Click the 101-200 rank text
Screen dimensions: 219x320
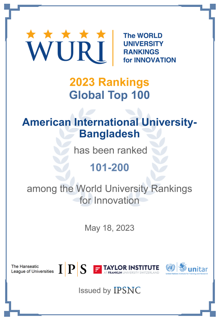(x=110, y=168)
